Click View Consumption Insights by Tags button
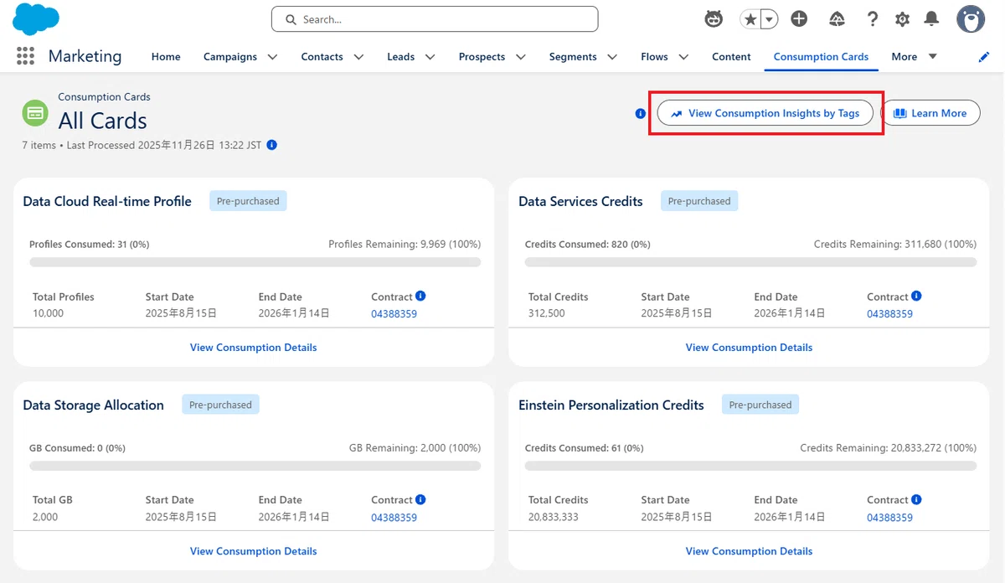Image resolution: width=1005 pixels, height=583 pixels. (765, 113)
